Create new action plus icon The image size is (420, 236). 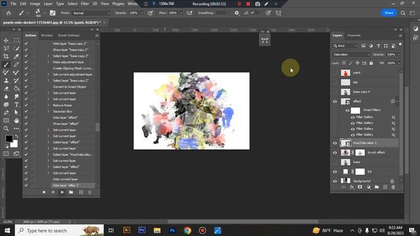[81, 192]
